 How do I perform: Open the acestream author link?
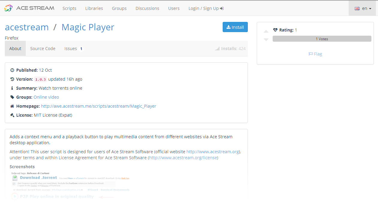click(27, 27)
